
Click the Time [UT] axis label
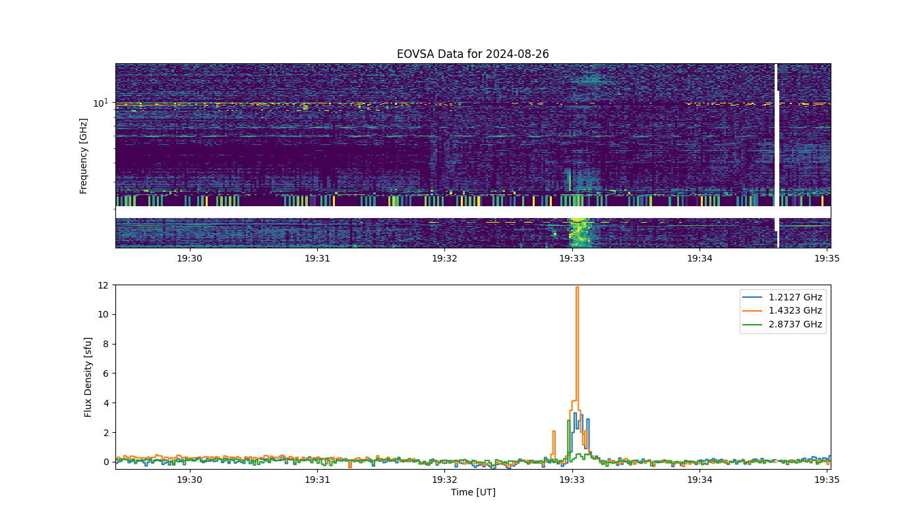[x=473, y=492]
